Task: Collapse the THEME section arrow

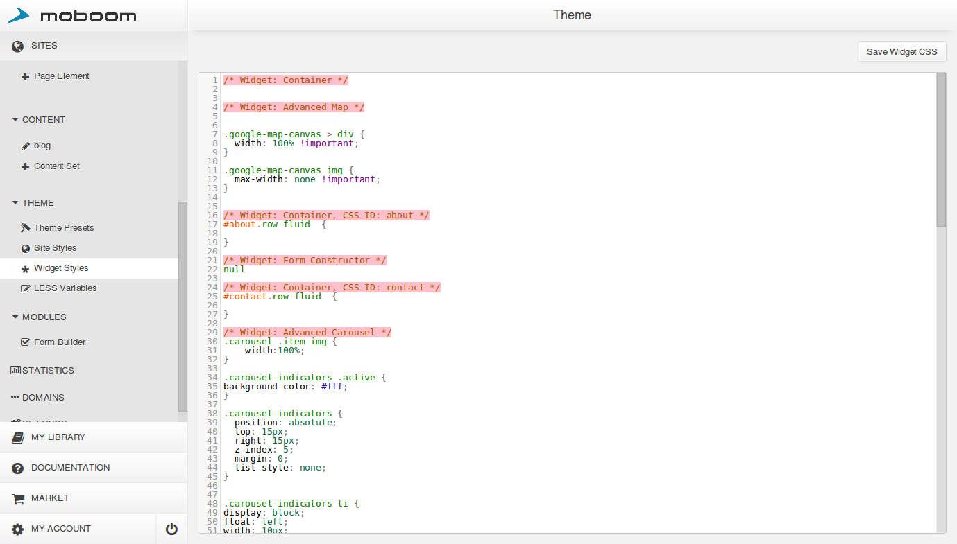Action: tap(15, 203)
